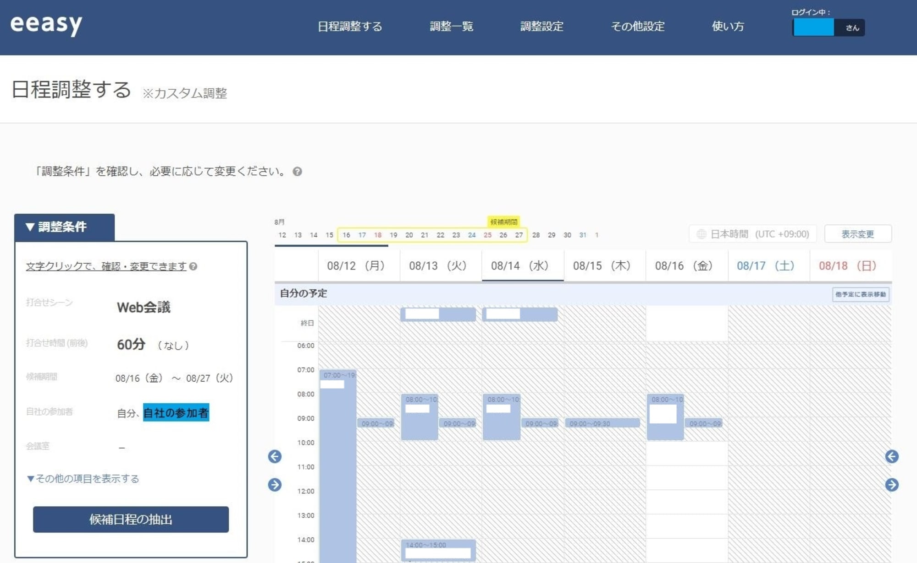Click date 20 in mini calendar strip

(x=409, y=235)
